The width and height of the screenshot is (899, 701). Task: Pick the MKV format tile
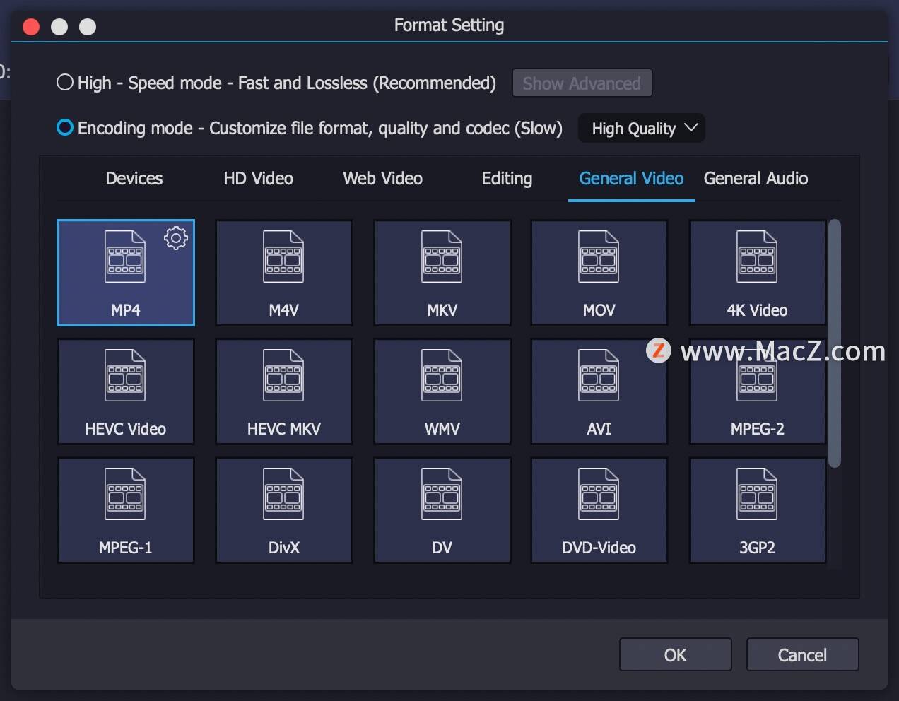click(442, 273)
